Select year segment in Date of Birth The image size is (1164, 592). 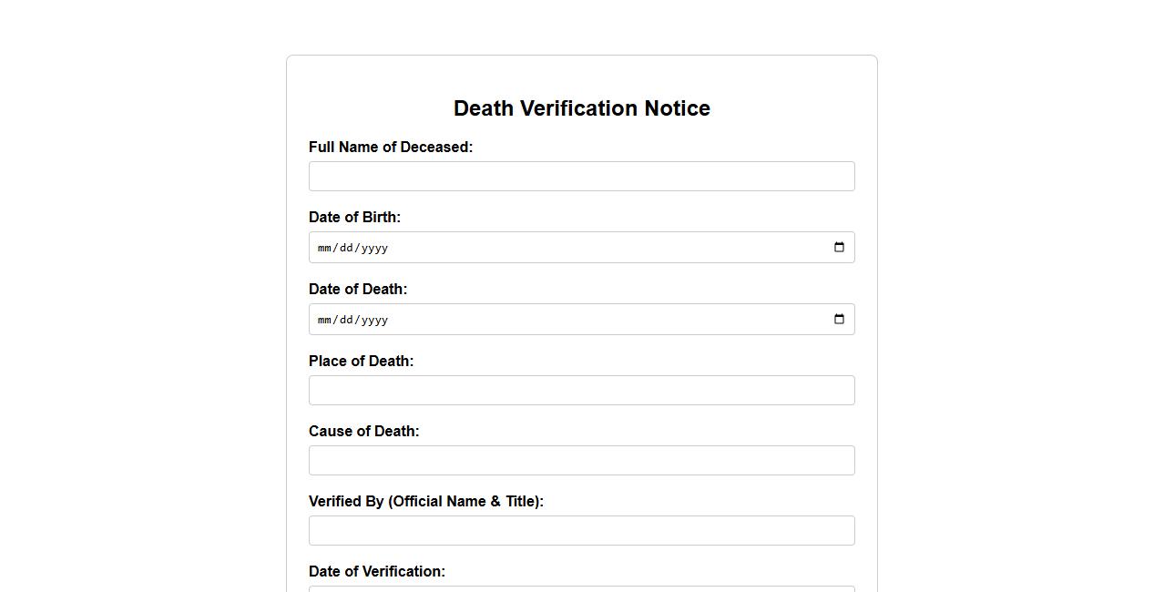[373, 248]
